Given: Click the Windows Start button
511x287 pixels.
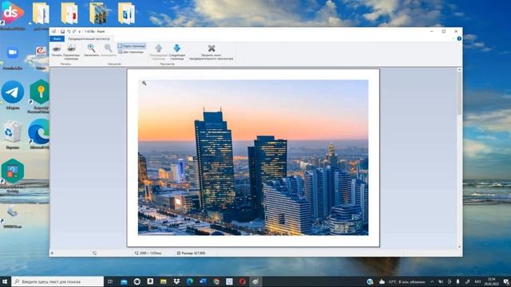Looking at the screenshot, I should point(5,281).
